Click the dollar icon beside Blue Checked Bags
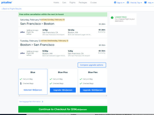 coord(21,83)
